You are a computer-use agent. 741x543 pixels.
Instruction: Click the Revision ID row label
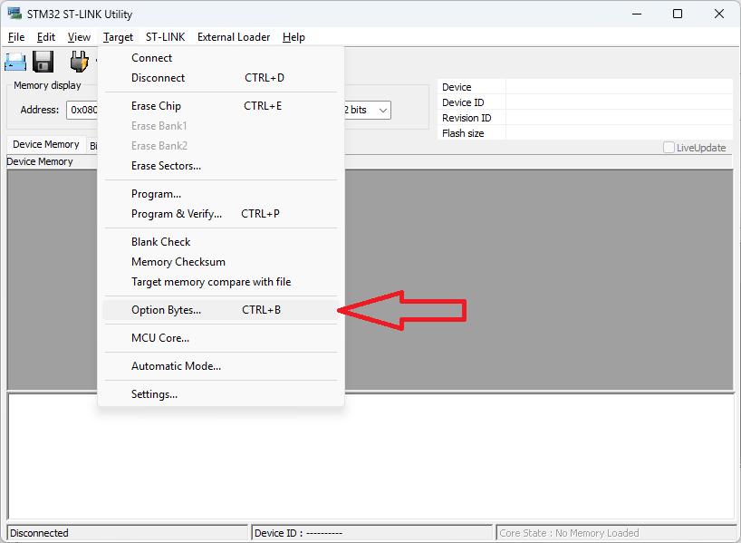pos(467,118)
